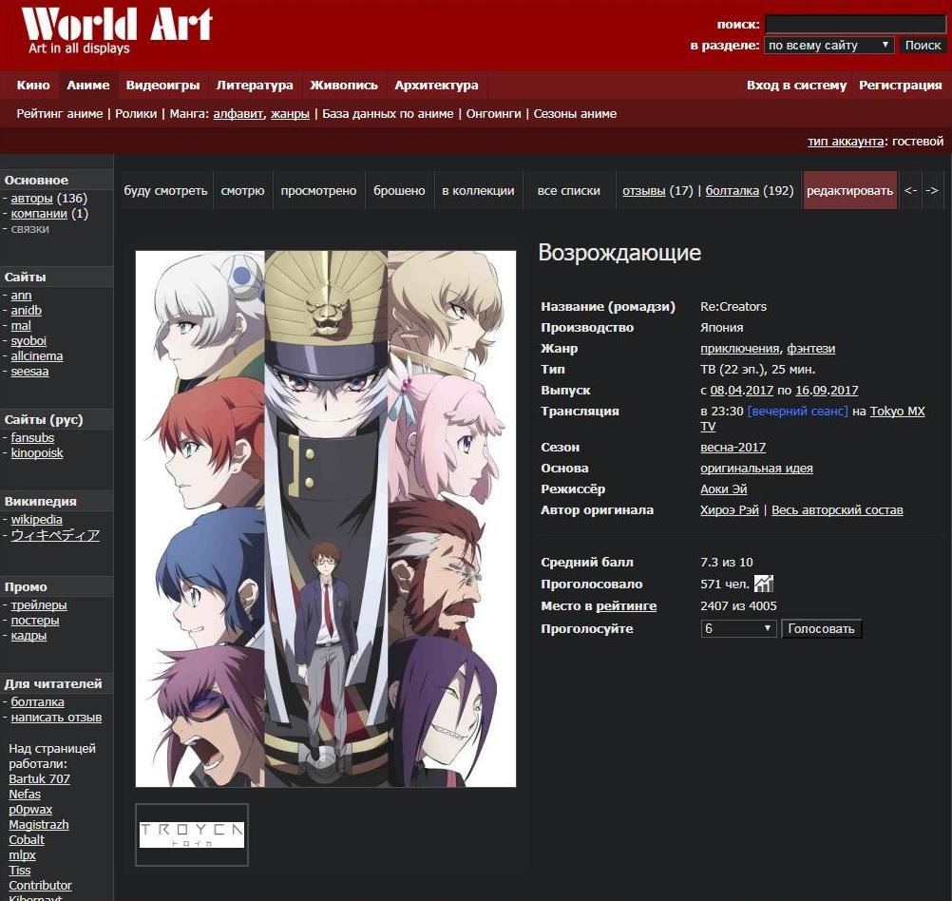The image size is (952, 901).
Task: Open the voting statistics chart icon
Action: pos(764,584)
